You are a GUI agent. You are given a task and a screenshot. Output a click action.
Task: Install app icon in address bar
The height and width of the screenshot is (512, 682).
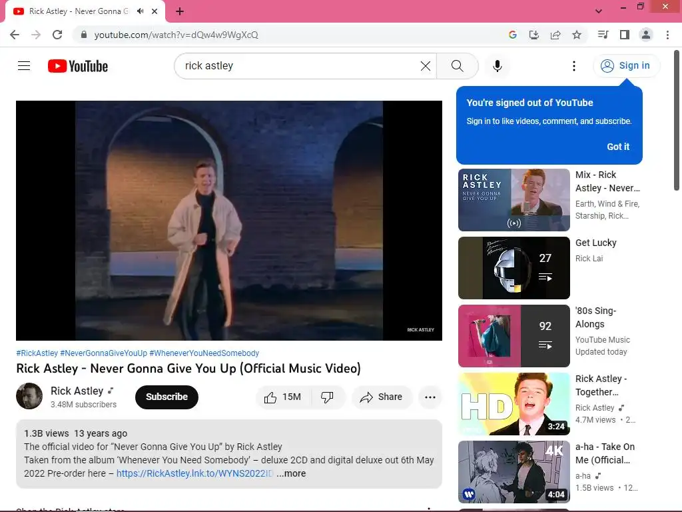[533, 35]
